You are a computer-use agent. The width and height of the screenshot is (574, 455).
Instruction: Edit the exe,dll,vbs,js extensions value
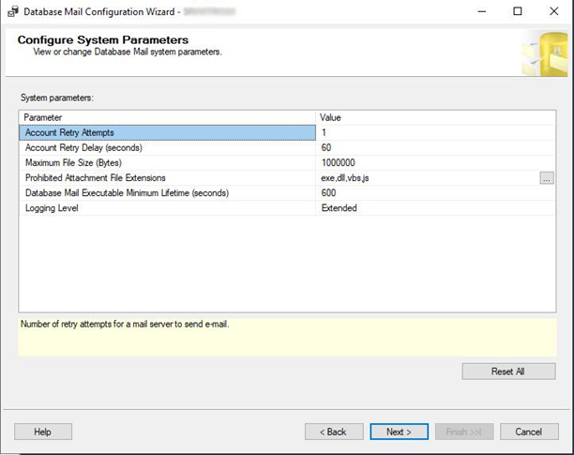coord(428,178)
